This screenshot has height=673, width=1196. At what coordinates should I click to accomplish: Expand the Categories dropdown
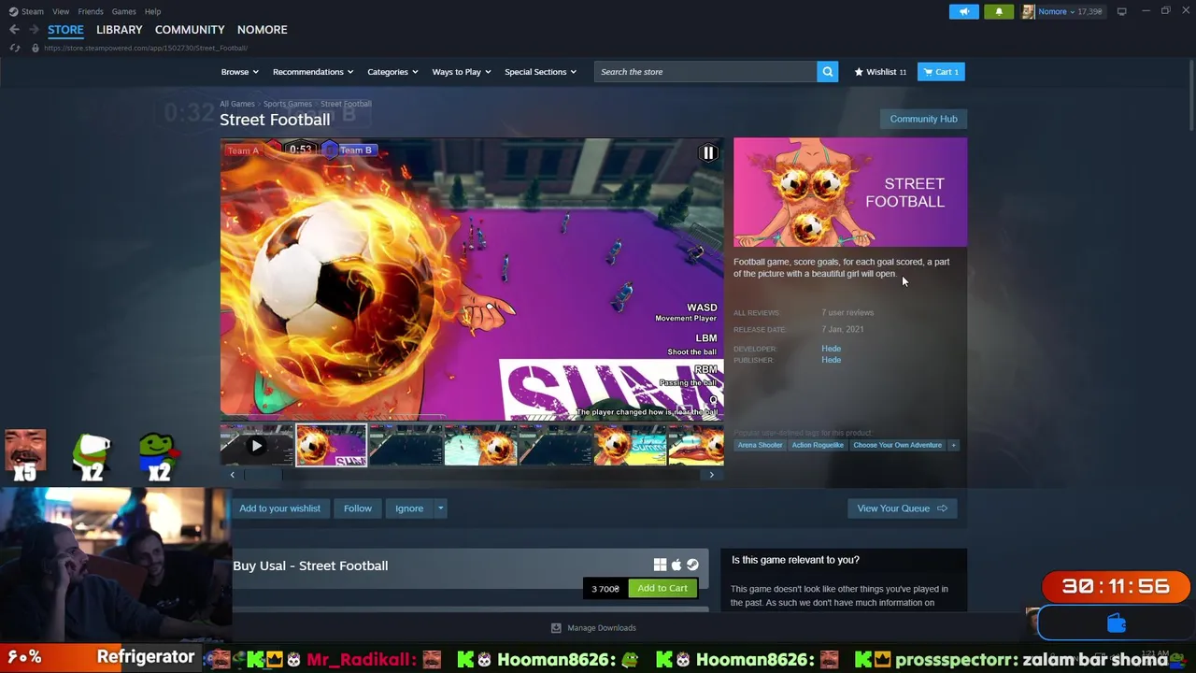392,72
